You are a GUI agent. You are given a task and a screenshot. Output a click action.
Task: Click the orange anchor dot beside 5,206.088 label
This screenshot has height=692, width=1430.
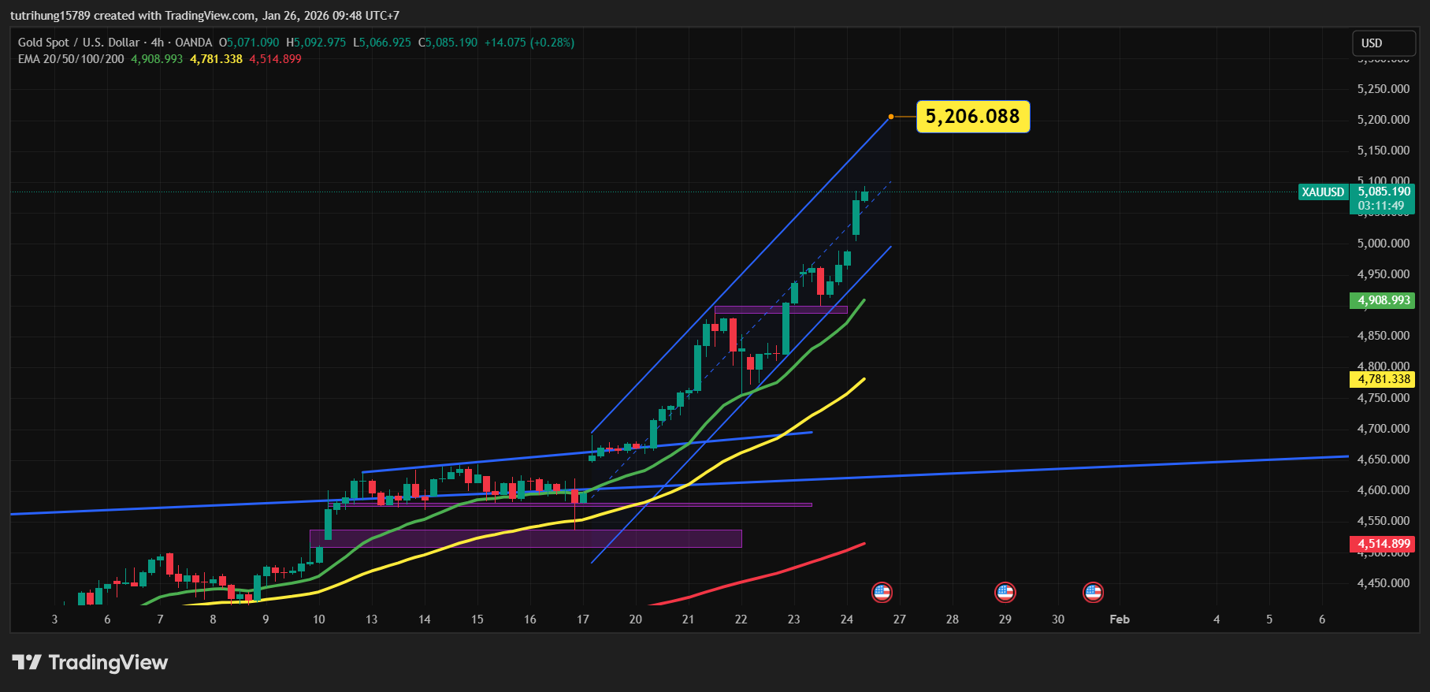click(891, 117)
